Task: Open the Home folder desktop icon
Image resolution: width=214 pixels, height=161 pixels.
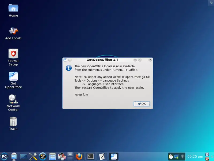Action: click(13, 10)
